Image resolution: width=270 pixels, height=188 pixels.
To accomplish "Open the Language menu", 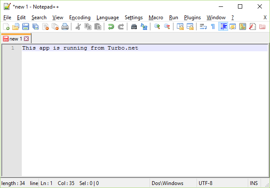I will pyautogui.click(x=108, y=18).
